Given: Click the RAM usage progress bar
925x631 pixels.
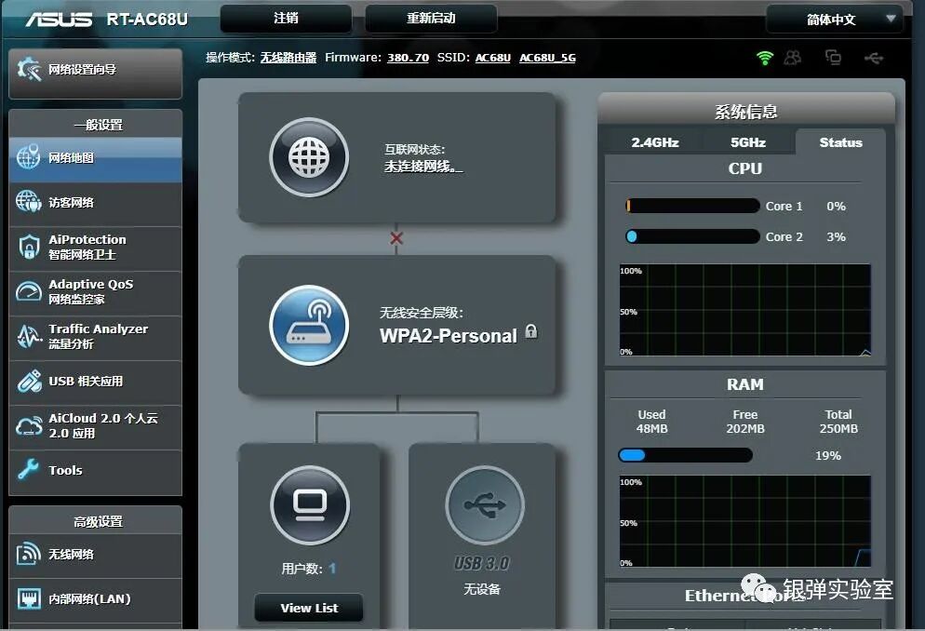Looking at the screenshot, I should 686,455.
